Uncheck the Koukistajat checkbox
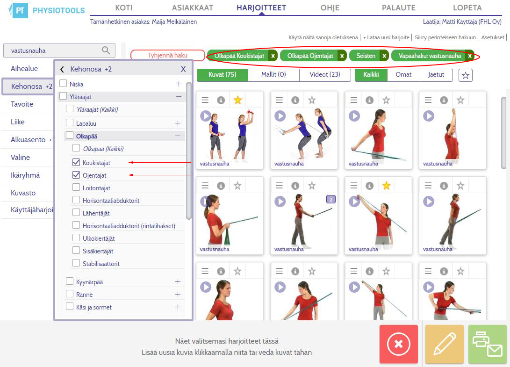Image resolution: width=510 pixels, height=367 pixels. 76,162
